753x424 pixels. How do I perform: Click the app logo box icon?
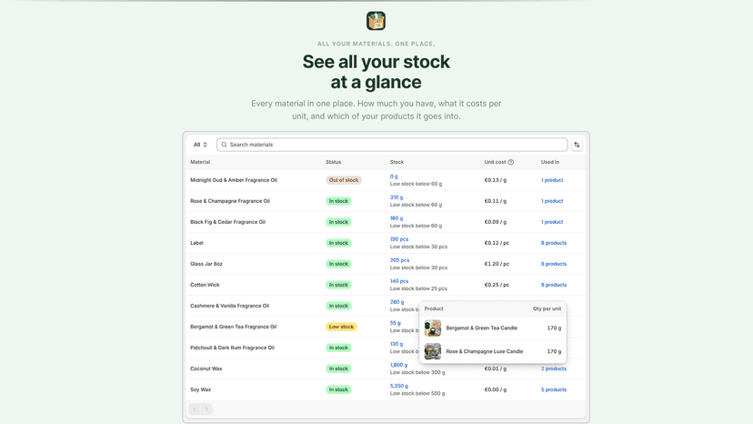pyautogui.click(x=376, y=21)
